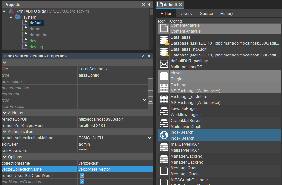
Task: Close the default editor tab
Action: pos(181,5)
